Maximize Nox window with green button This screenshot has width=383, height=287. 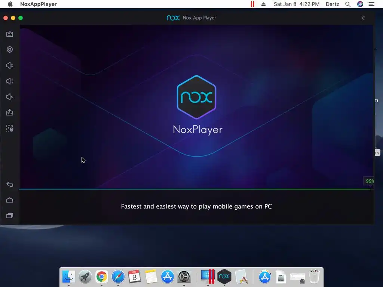click(x=21, y=18)
